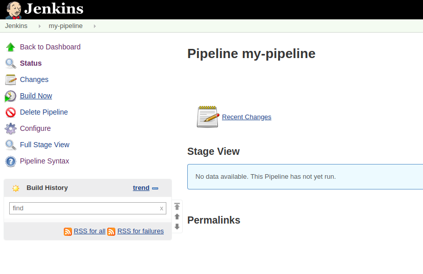This screenshot has width=423, height=274.
Task: Click the Build Now clock icon
Action: pyautogui.click(x=10, y=96)
